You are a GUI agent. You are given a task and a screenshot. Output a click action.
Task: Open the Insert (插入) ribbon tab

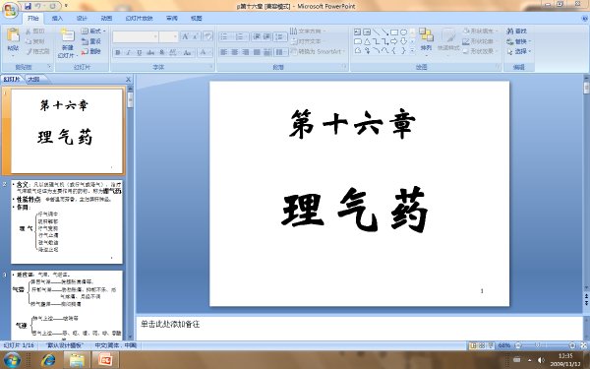tap(57, 18)
